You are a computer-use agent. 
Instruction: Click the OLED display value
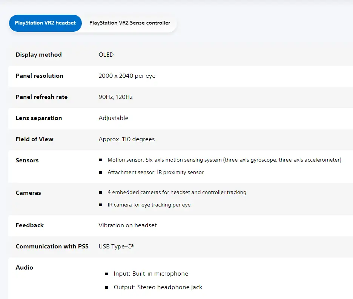[106, 55]
